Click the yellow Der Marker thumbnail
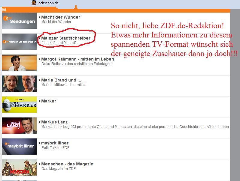The width and height of the screenshot is (240, 181). 19,105
